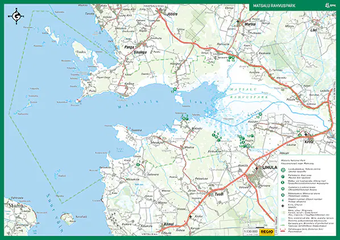Click the 1:100 000 scale box
Screen dimensions: 340x240
(251, 231)
